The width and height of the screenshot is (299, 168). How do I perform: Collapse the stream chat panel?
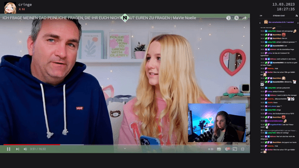tap(261, 15)
